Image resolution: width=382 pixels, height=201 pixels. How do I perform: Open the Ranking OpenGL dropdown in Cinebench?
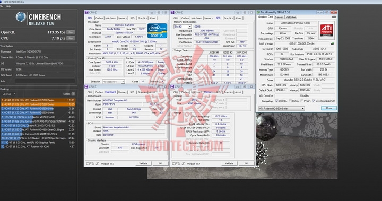tap(9, 94)
